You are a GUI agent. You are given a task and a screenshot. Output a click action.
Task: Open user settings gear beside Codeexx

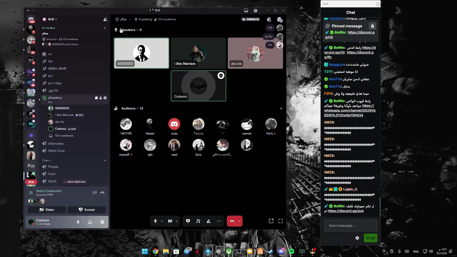[x=102, y=222]
